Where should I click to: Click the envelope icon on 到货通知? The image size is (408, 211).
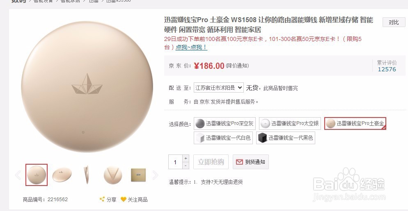tap(239, 162)
